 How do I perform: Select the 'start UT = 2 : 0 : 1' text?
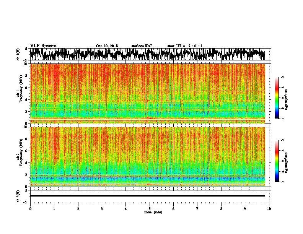pos(185,46)
